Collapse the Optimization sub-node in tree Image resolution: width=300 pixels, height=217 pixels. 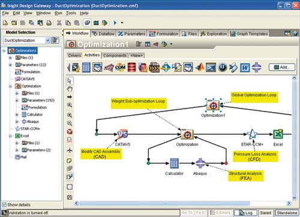(10, 86)
